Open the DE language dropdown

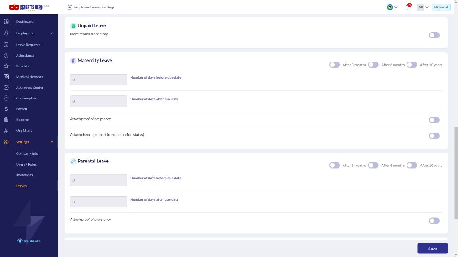[x=423, y=7]
